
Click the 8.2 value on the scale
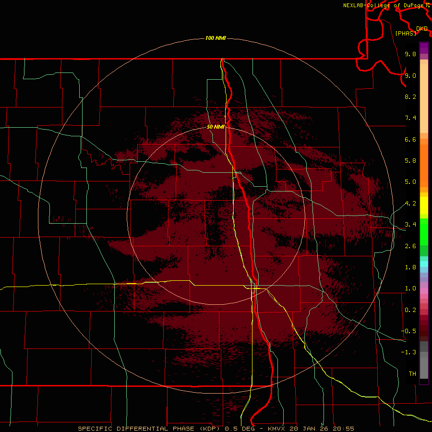tap(410, 96)
